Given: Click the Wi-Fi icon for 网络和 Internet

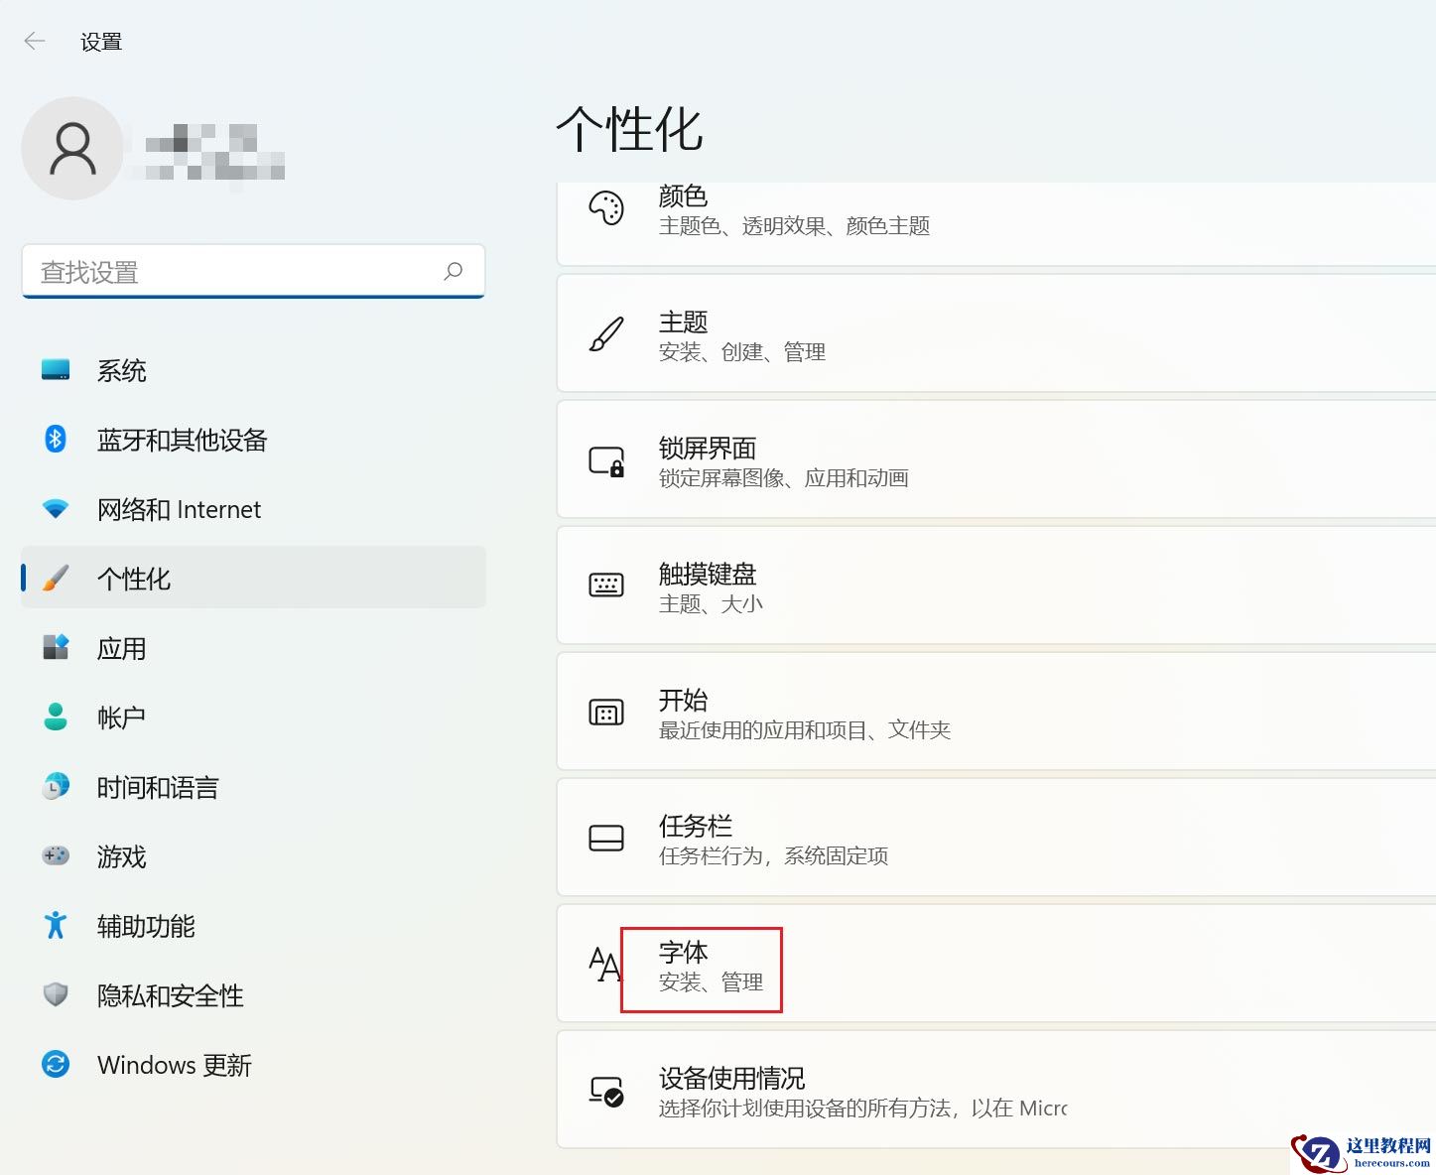Looking at the screenshot, I should [57, 508].
